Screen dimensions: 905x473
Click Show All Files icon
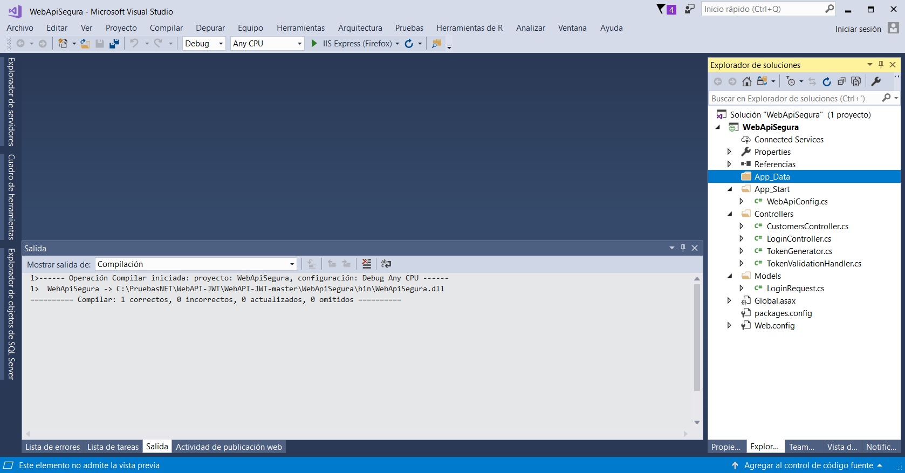click(856, 81)
